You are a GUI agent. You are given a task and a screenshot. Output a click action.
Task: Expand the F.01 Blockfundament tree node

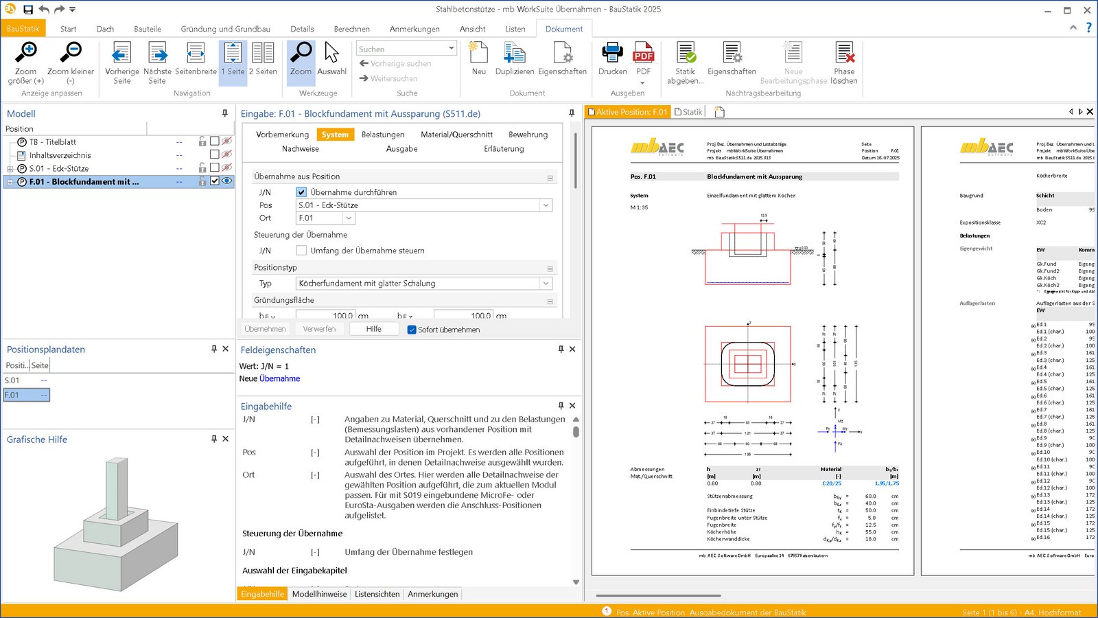[10, 182]
